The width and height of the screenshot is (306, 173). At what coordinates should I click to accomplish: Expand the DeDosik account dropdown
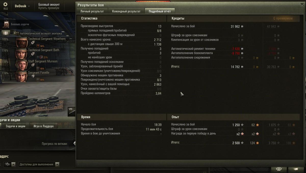[22, 6]
